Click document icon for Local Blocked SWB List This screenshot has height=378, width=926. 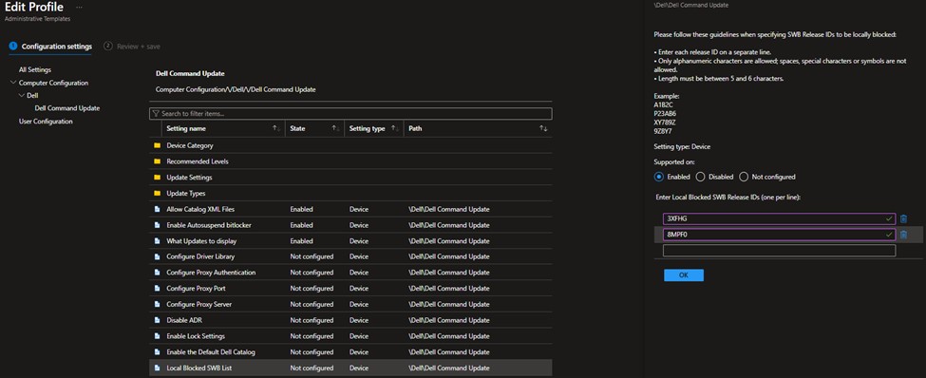click(157, 368)
